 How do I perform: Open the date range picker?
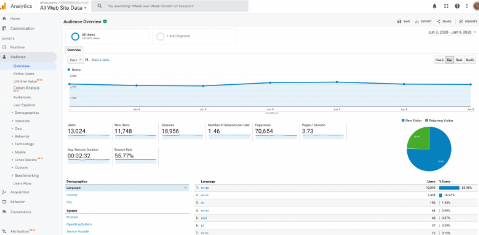[x=451, y=32]
